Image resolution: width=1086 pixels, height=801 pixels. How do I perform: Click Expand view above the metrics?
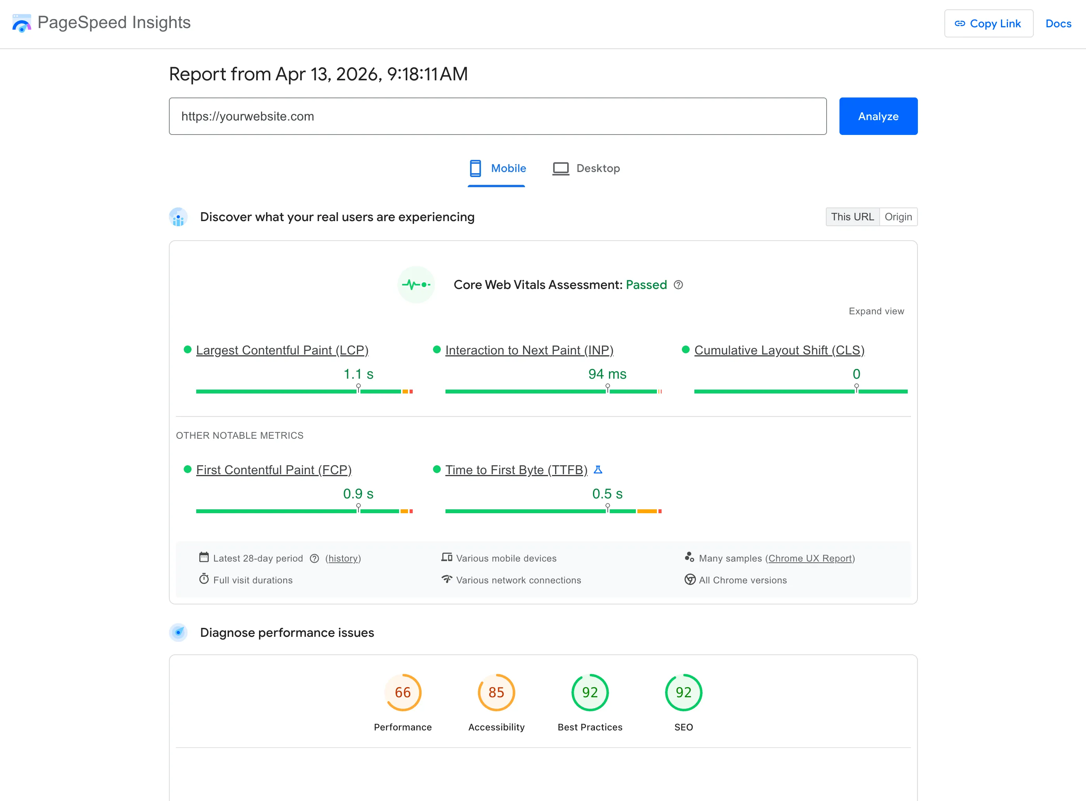(876, 311)
